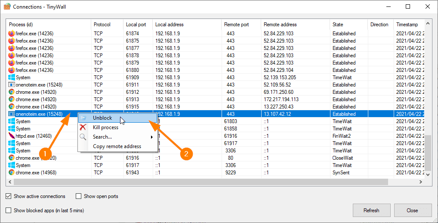Click the red X Kill process icon
438x223 pixels.
pyautogui.click(x=83, y=127)
